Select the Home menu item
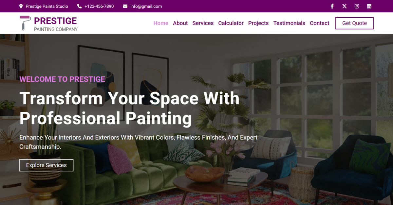This screenshot has width=393, height=205. [161, 23]
